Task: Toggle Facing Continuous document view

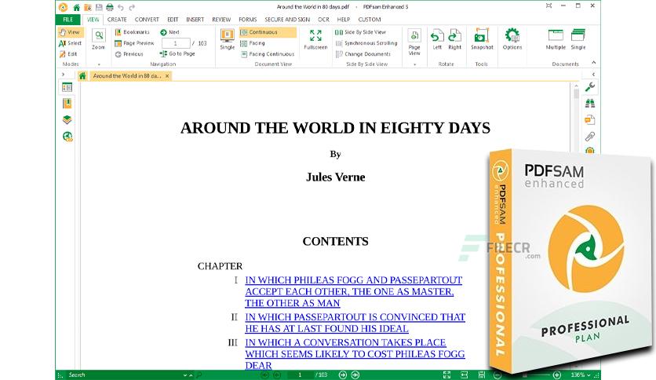Action: 268,54
